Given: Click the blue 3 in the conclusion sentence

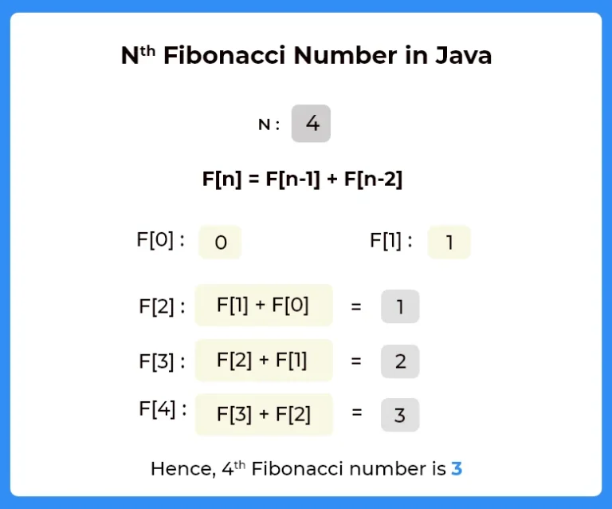Looking at the screenshot, I should (457, 468).
